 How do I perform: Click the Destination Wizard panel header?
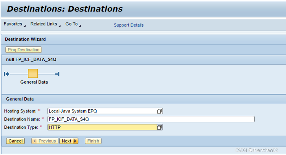[25, 39]
